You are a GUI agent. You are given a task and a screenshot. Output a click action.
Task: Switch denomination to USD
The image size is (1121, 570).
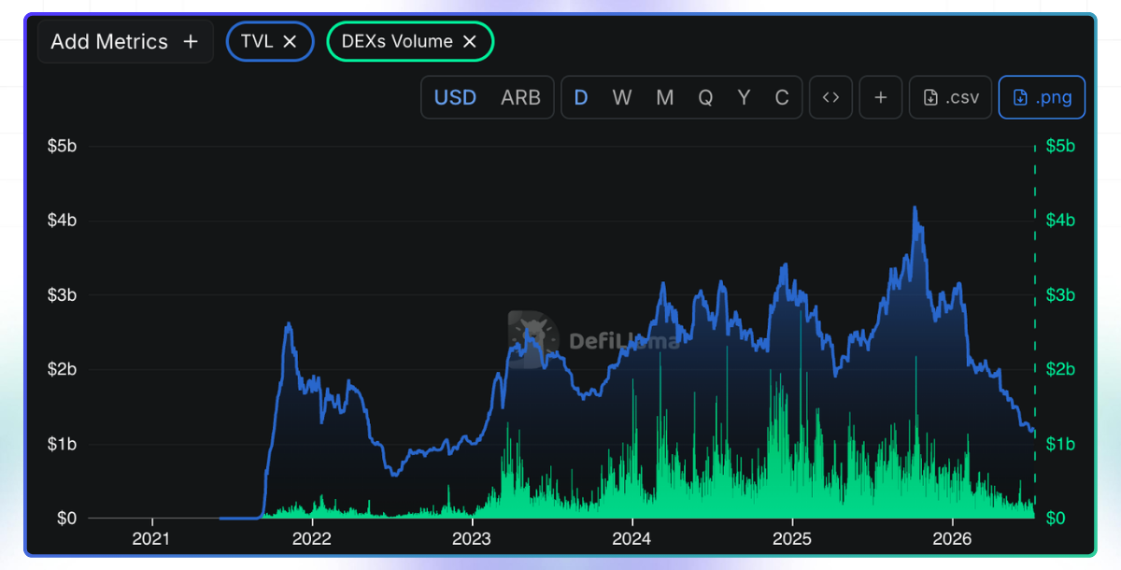[x=456, y=97]
